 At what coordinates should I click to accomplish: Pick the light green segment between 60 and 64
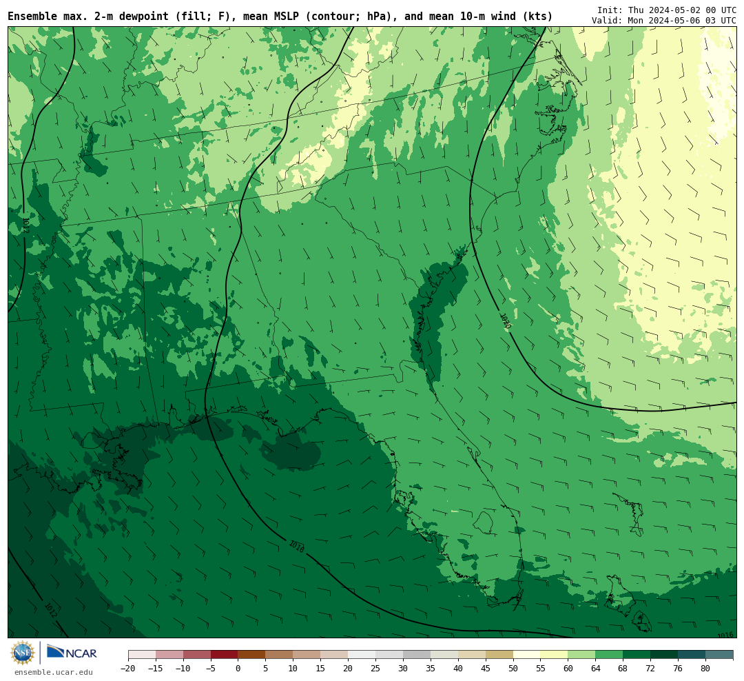[x=582, y=655]
